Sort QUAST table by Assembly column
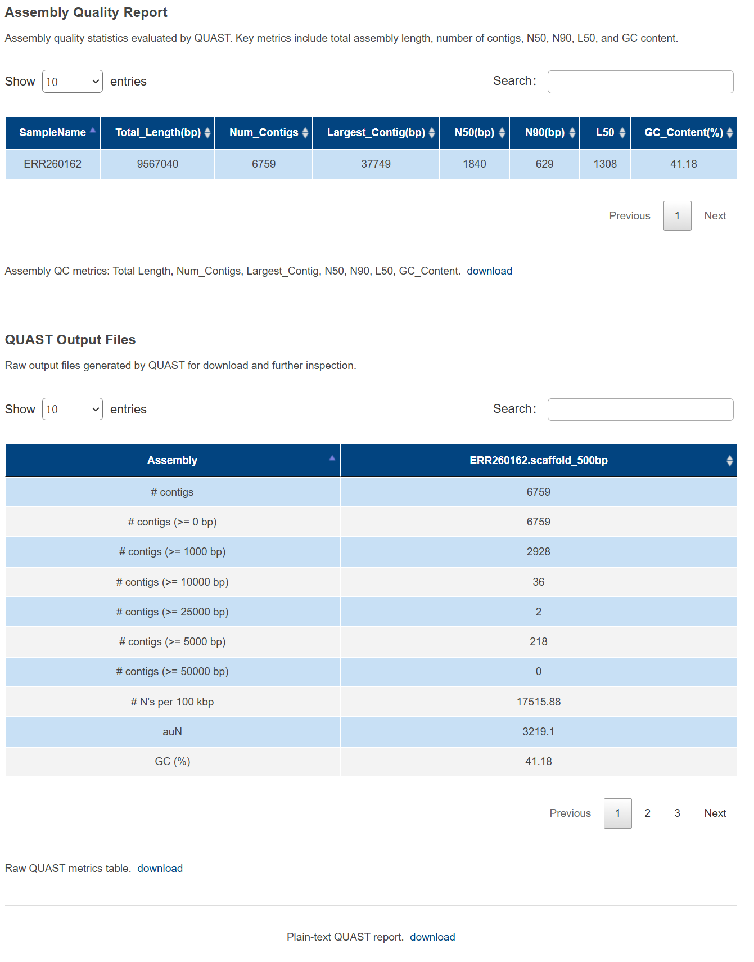 click(173, 461)
